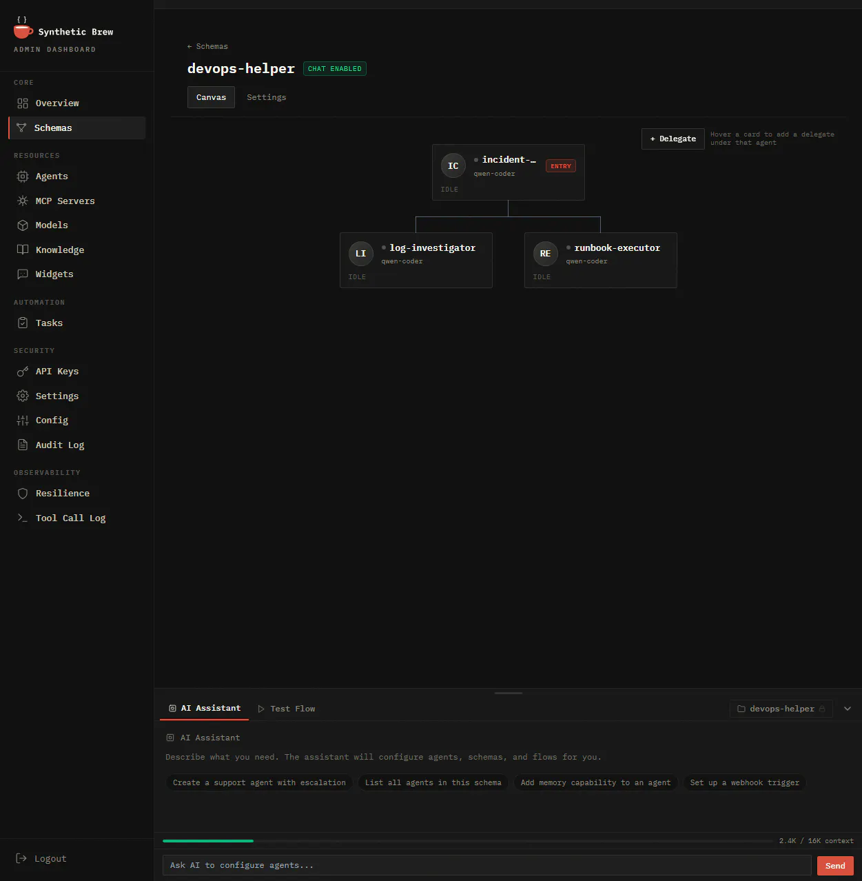Switch to the Canvas tab

211,97
